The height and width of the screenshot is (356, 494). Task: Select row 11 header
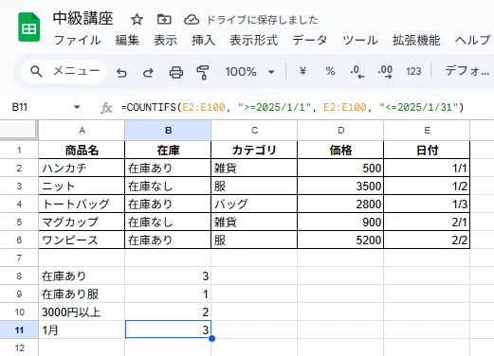coord(19,330)
